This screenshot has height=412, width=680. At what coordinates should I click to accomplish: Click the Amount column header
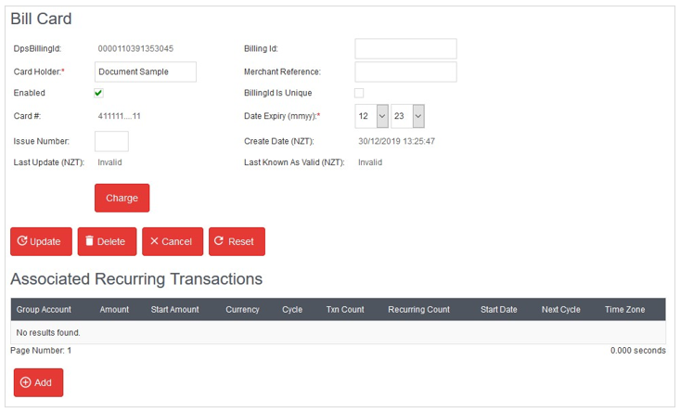tap(114, 310)
